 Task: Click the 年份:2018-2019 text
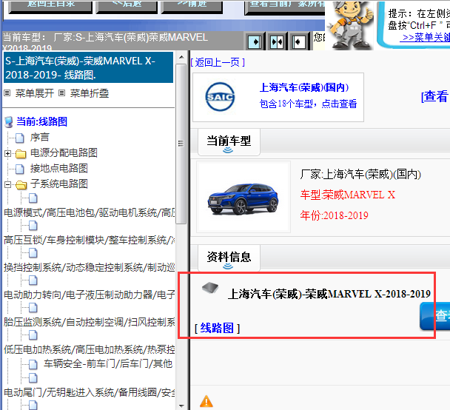coord(335,215)
